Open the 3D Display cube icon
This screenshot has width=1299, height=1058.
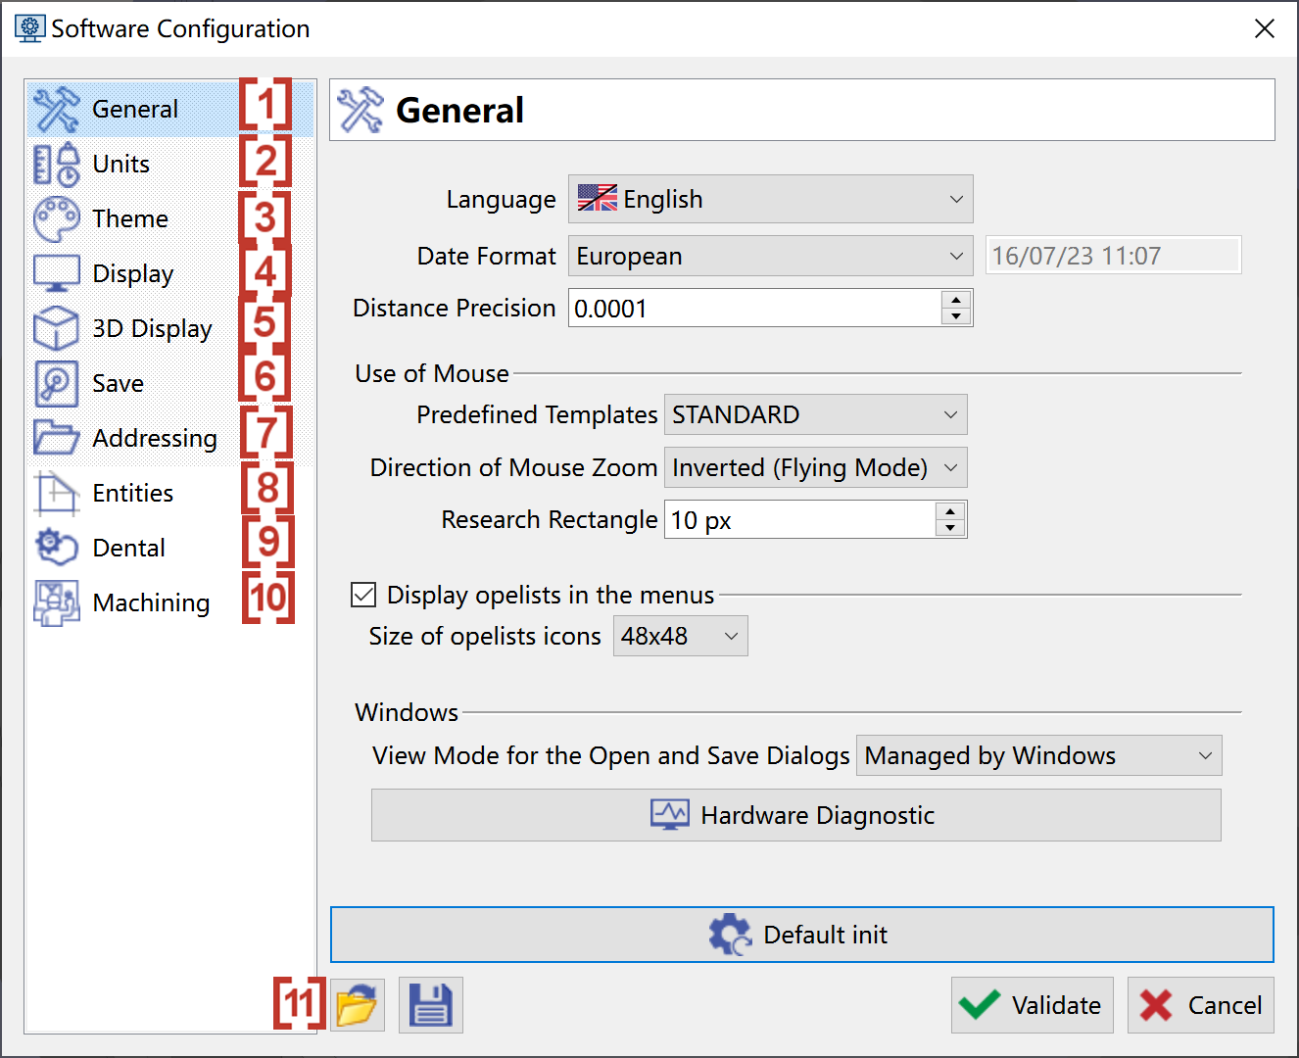[56, 329]
